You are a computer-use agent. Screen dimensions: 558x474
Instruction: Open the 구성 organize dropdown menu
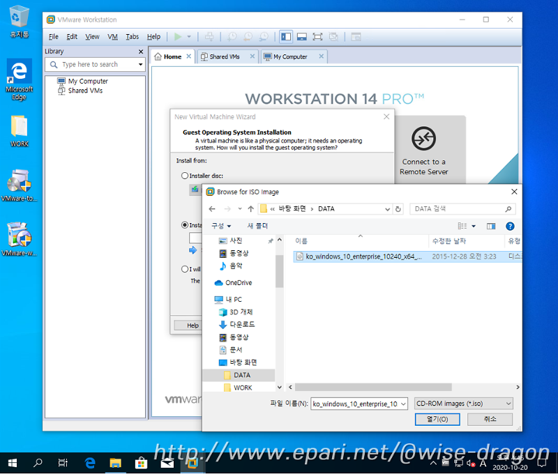coord(221,226)
